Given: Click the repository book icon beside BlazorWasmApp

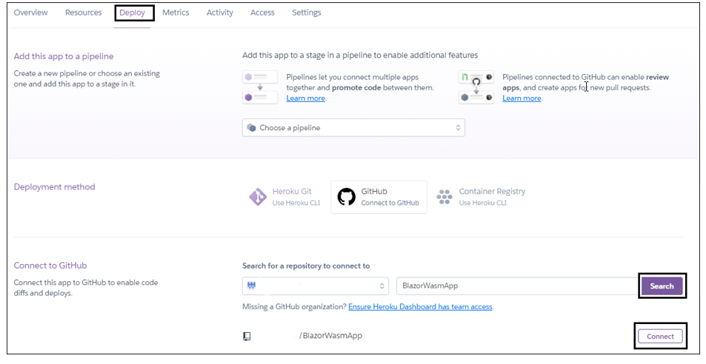Looking at the screenshot, I should [x=247, y=336].
